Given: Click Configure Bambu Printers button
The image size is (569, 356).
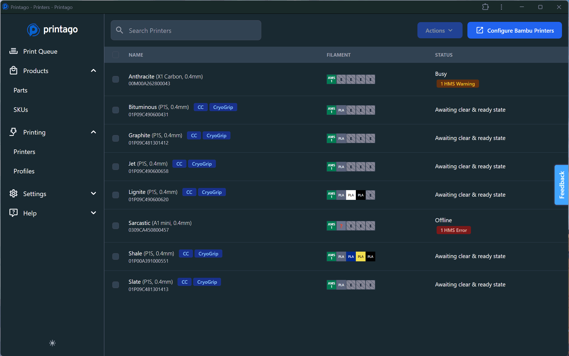Looking at the screenshot, I should click(514, 30).
